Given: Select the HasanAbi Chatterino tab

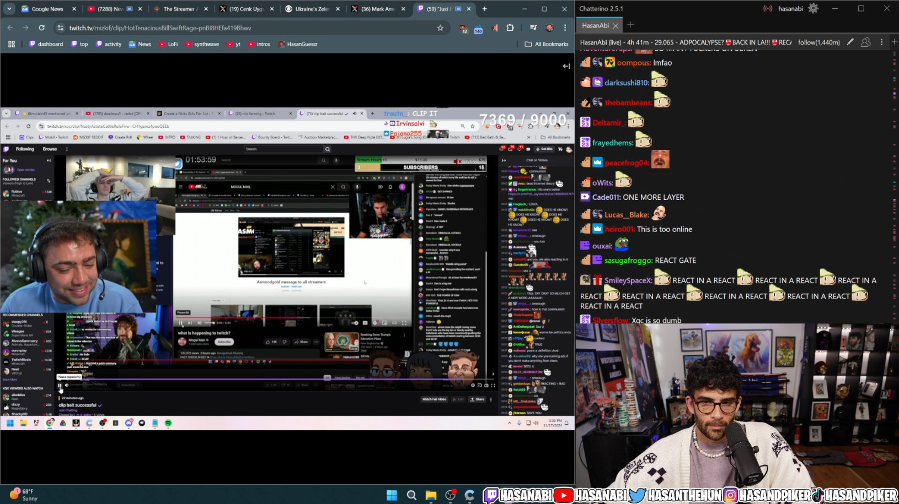Looking at the screenshot, I should point(595,25).
